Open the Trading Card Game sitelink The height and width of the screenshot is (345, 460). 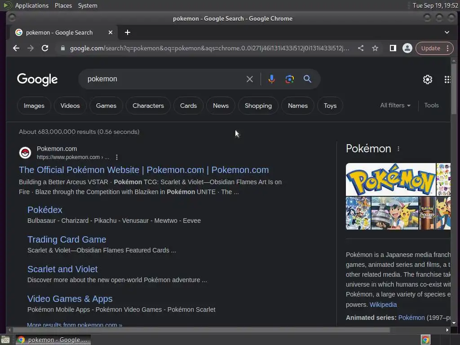[67, 239]
